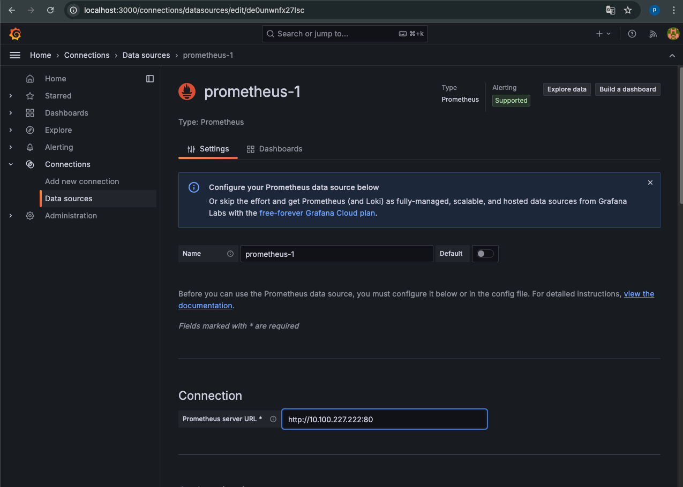Open the help question mark icon
The image size is (683, 487).
coord(632,34)
